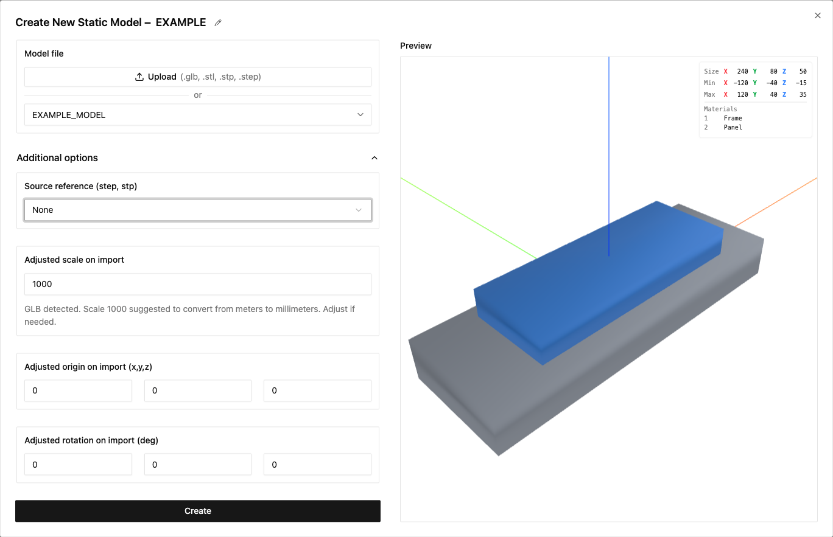Close the dialog with the X icon

point(818,16)
